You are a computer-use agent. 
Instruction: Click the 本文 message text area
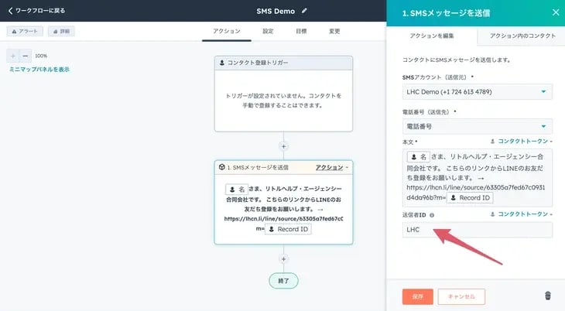tap(477, 178)
